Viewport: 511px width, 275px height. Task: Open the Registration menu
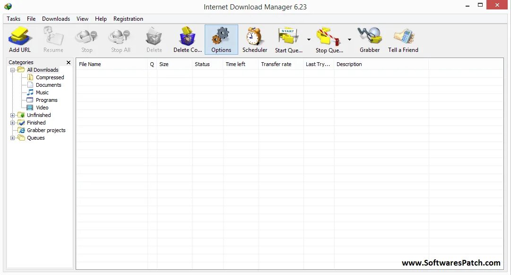[128, 19]
